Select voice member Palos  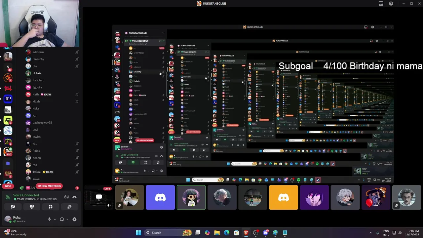52,151
